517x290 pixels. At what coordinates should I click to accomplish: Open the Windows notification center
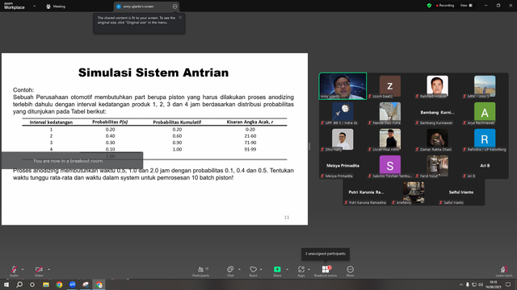(508, 284)
